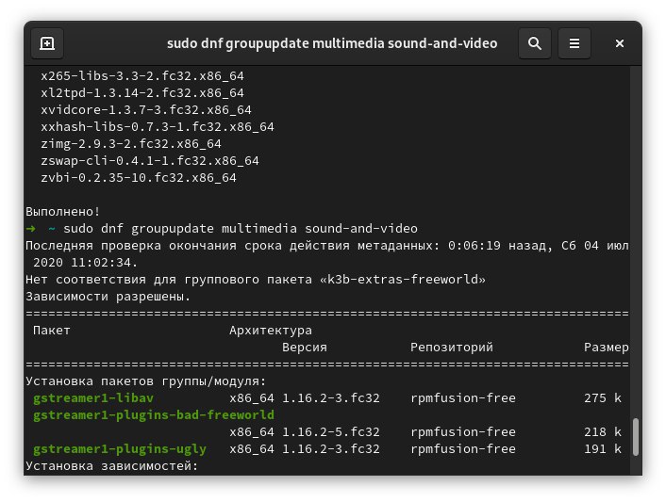Click rpmfusion-free in plugins-ugly row
The height and width of the screenshot is (502, 666).
[463, 449]
